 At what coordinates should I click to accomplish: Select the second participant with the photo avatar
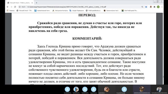[76, 89]
